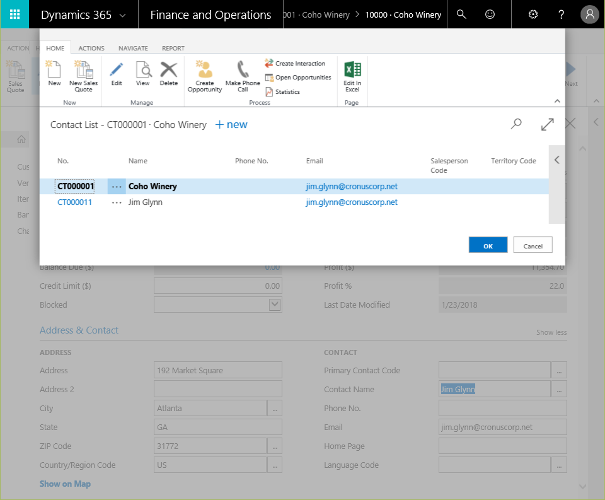The image size is (605, 500).
Task: Expand dialog with the diagonal arrows icon
Action: point(547,124)
